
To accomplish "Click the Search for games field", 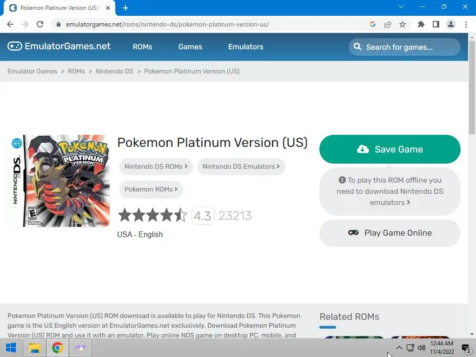I will pyautogui.click(x=404, y=47).
